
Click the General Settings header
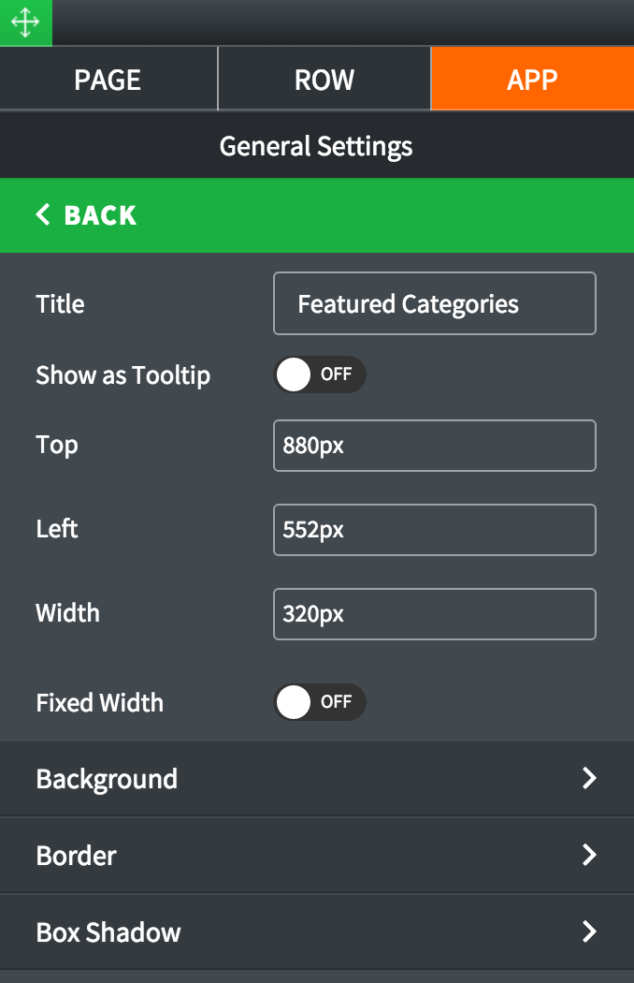316,146
